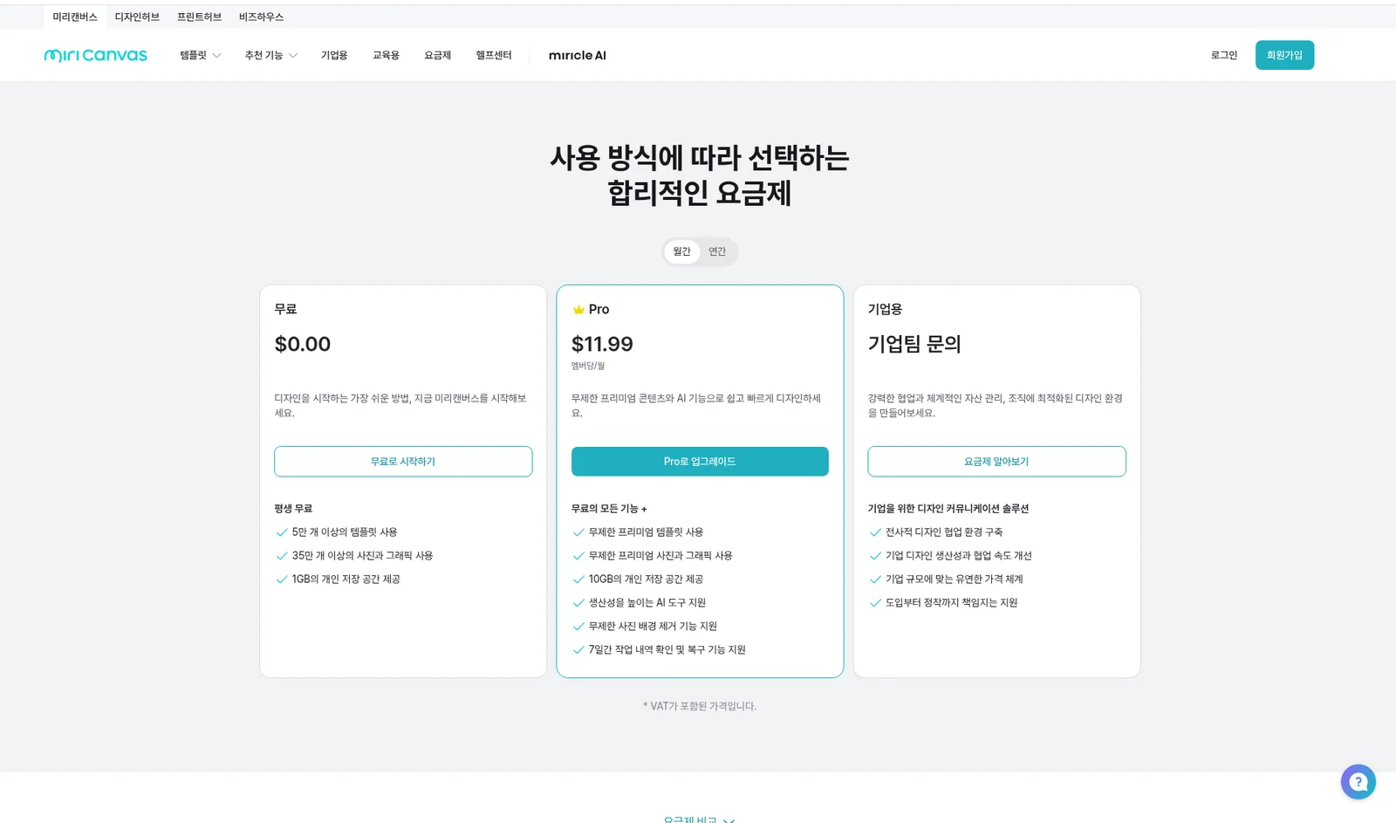This screenshot has height=823, width=1396.
Task: Switch to the 디자인허브 top tab
Action: 137,17
